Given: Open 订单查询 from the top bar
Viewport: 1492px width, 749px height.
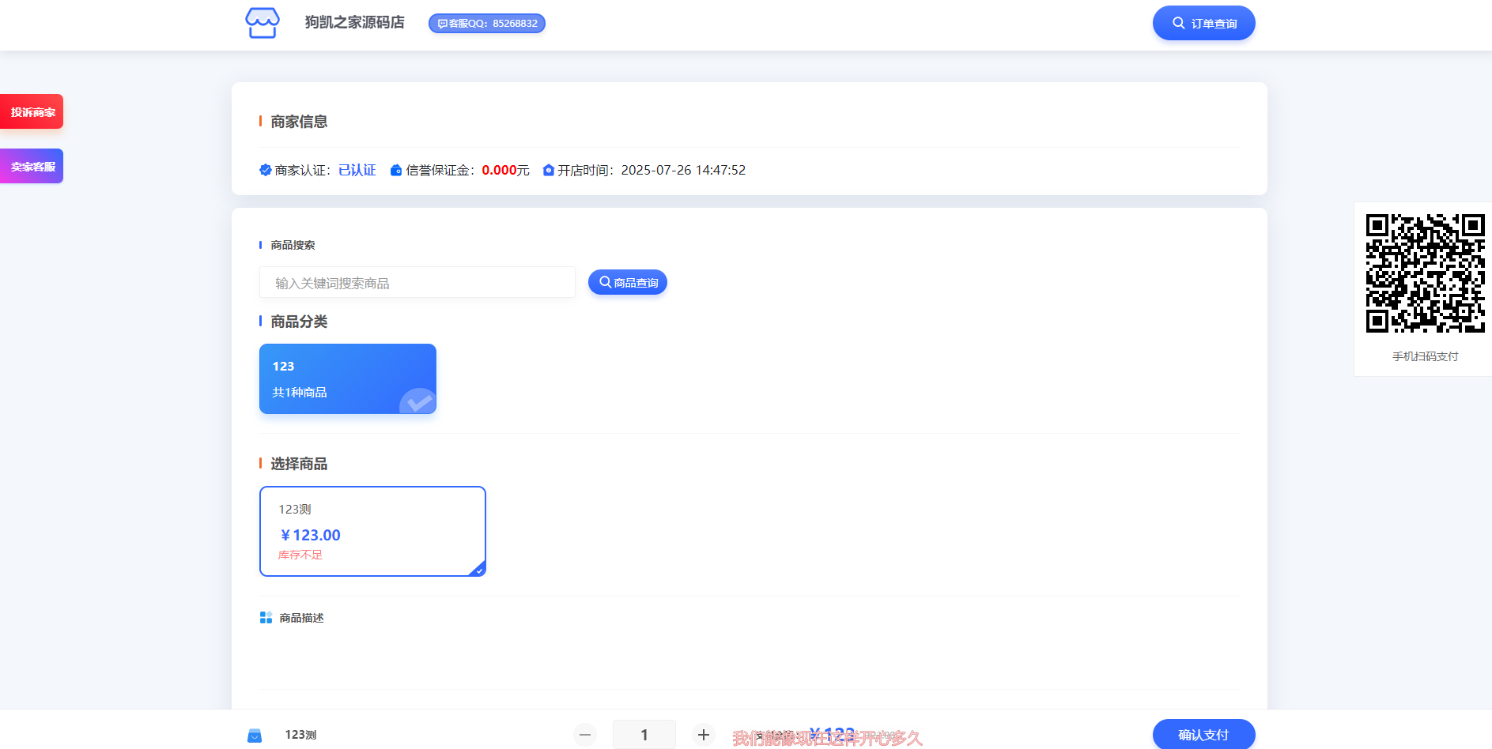Looking at the screenshot, I should (x=1203, y=23).
